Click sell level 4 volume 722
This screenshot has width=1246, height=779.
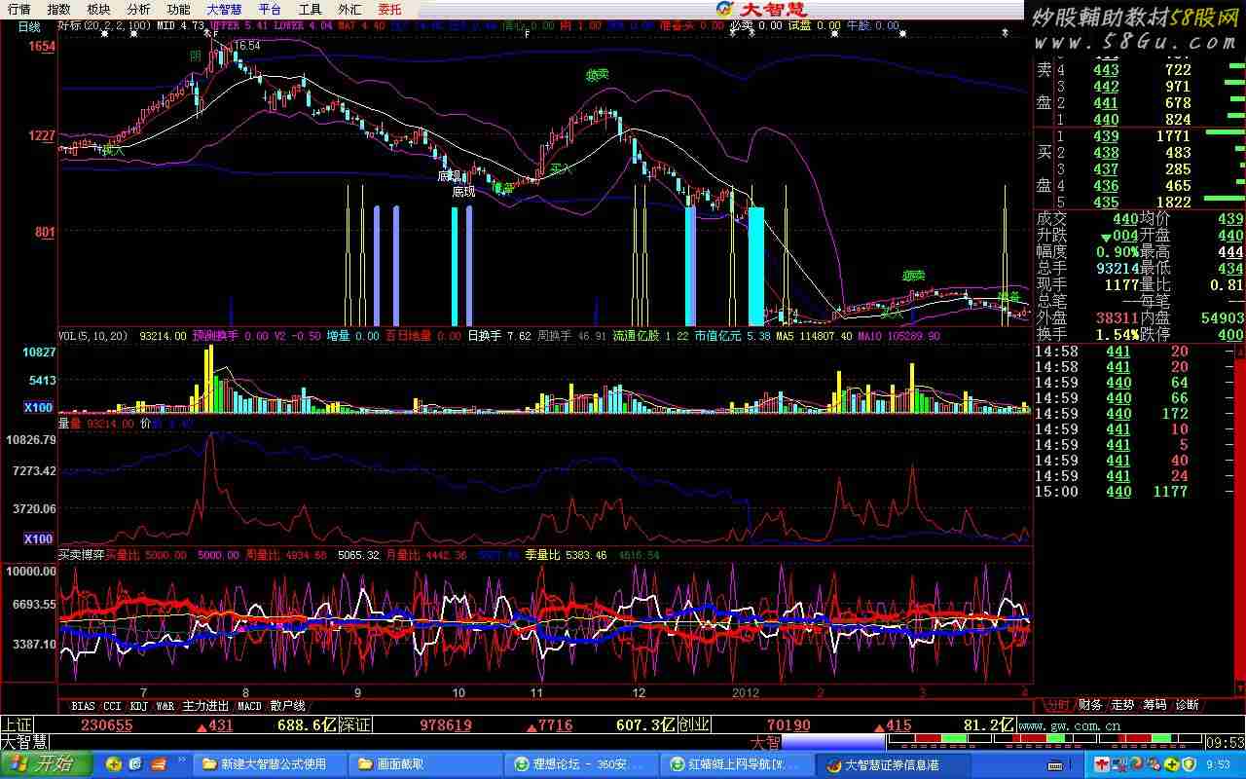coord(1178,70)
